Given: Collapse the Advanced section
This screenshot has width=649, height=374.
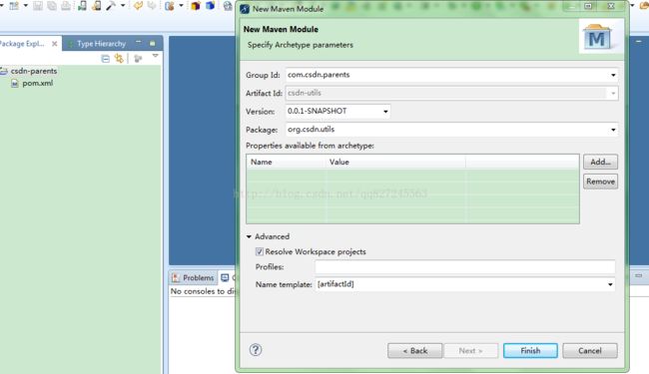Looking at the screenshot, I should click(249, 236).
